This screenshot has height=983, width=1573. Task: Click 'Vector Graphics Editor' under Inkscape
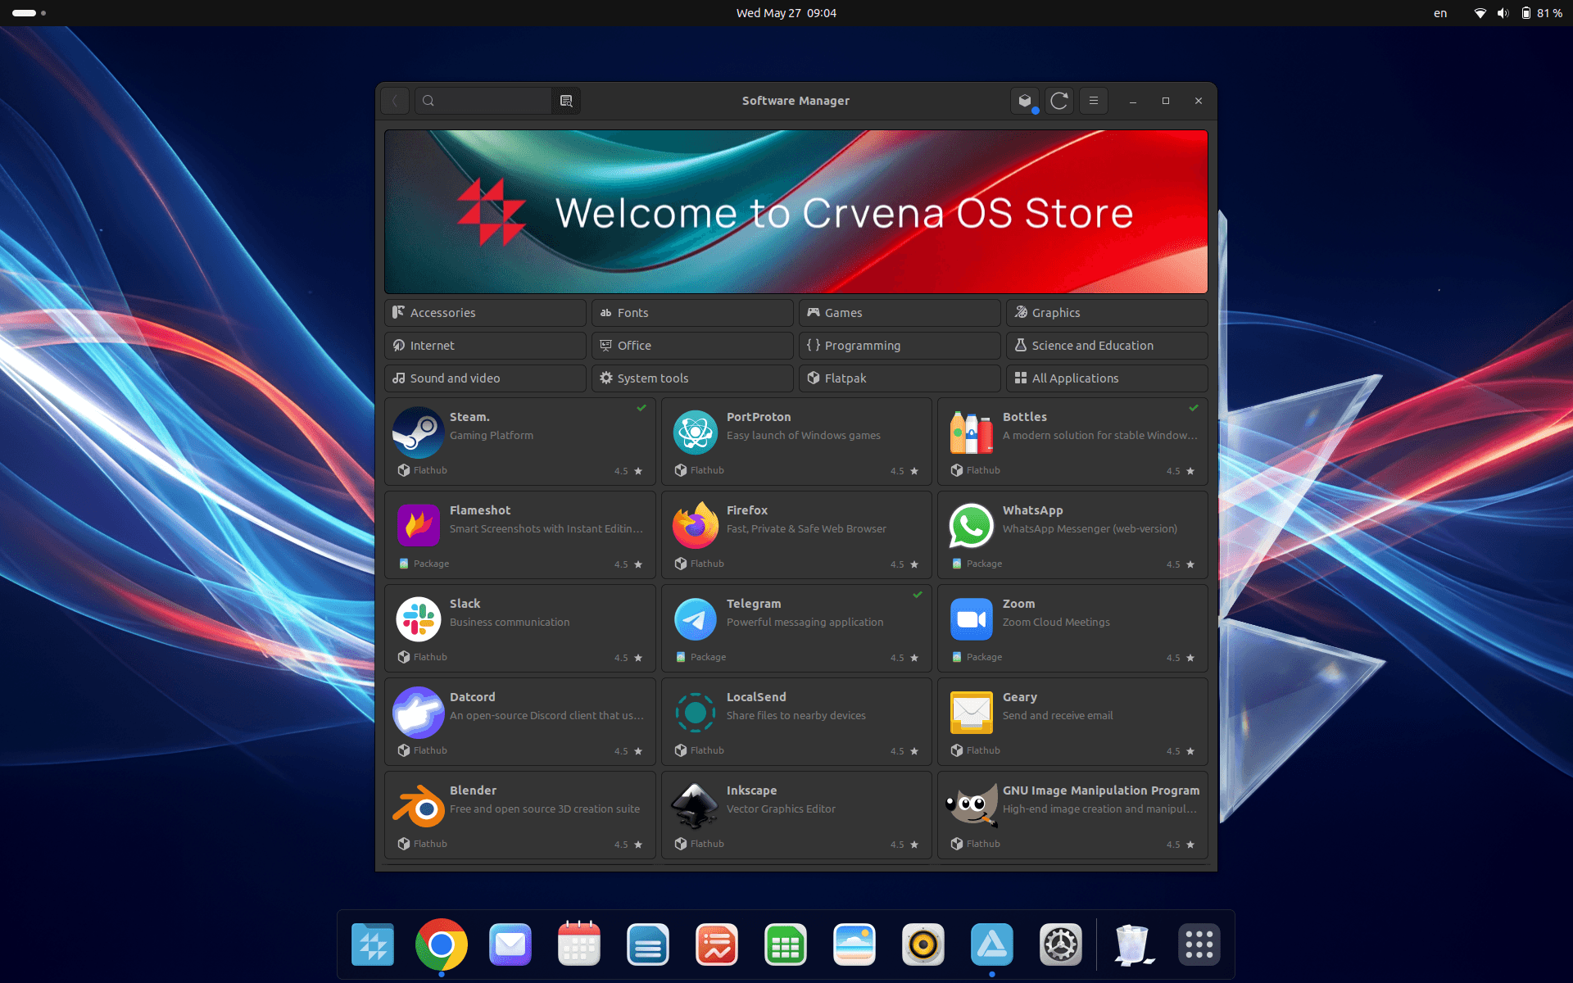781,809
